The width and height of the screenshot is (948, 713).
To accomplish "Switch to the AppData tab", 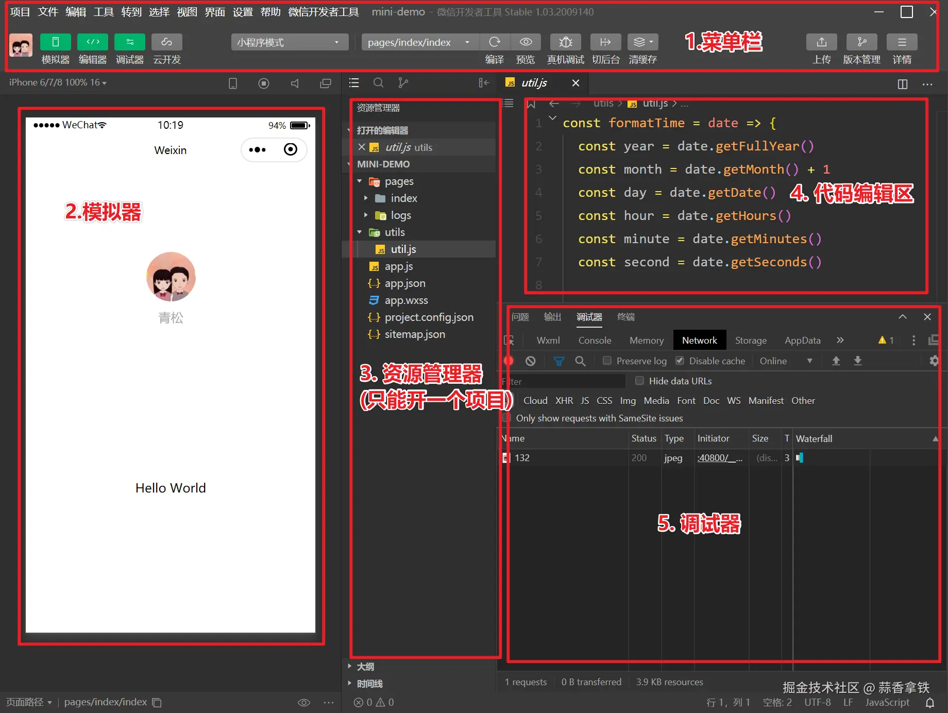I will 803,341.
